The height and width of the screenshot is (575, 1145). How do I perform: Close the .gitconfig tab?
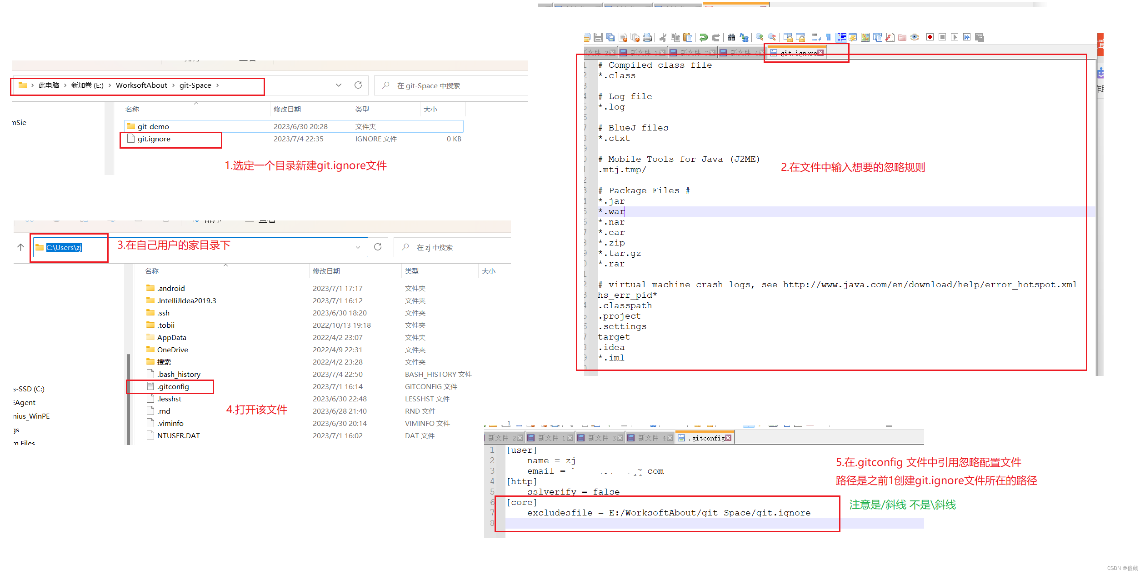728,438
